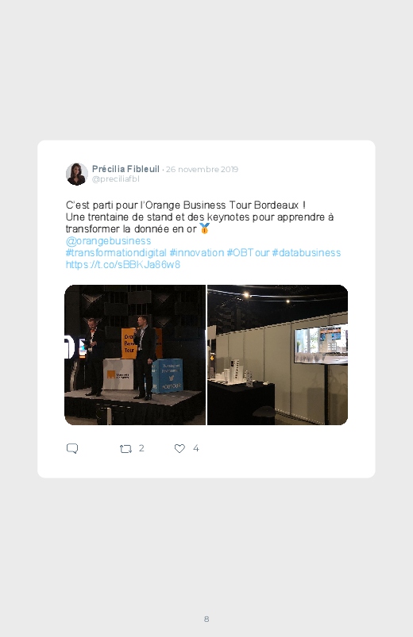Open the 26 novembre 2019 timestamp

(x=202, y=170)
